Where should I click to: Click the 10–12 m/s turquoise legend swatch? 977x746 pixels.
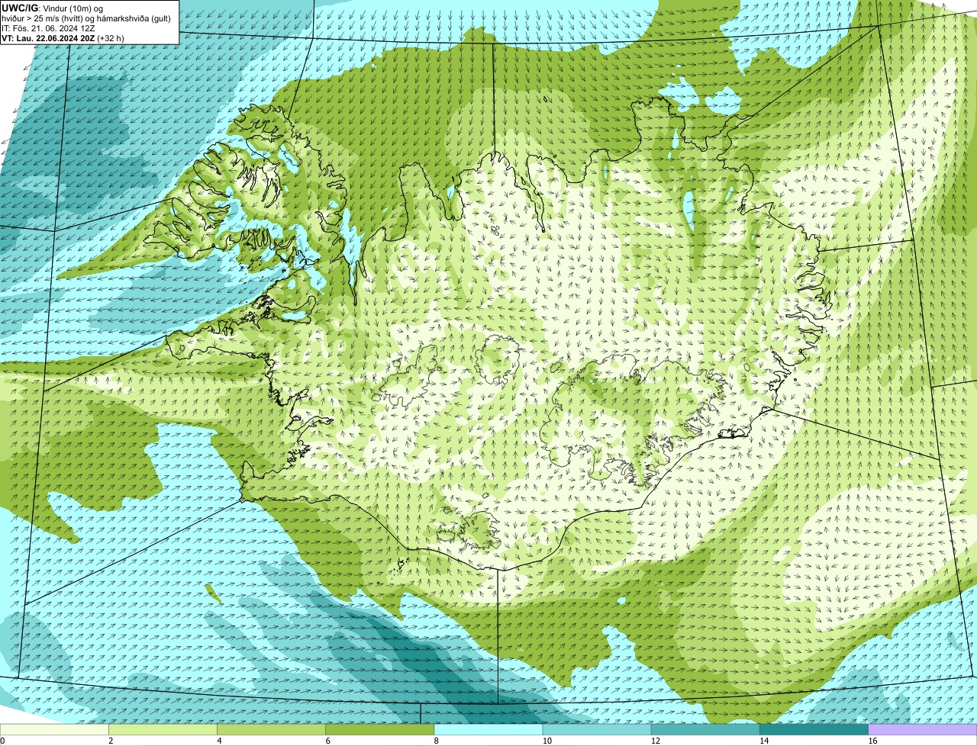click(x=597, y=730)
